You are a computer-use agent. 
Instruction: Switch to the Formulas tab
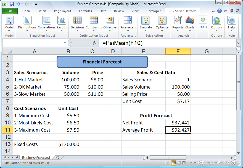coord(85,11)
